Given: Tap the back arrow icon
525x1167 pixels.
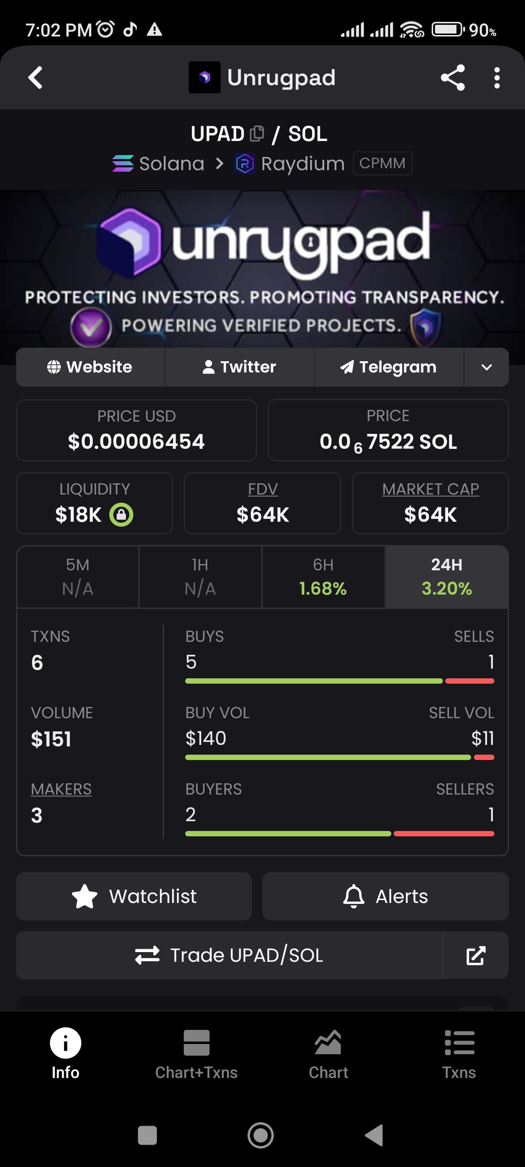Looking at the screenshot, I should tap(35, 78).
